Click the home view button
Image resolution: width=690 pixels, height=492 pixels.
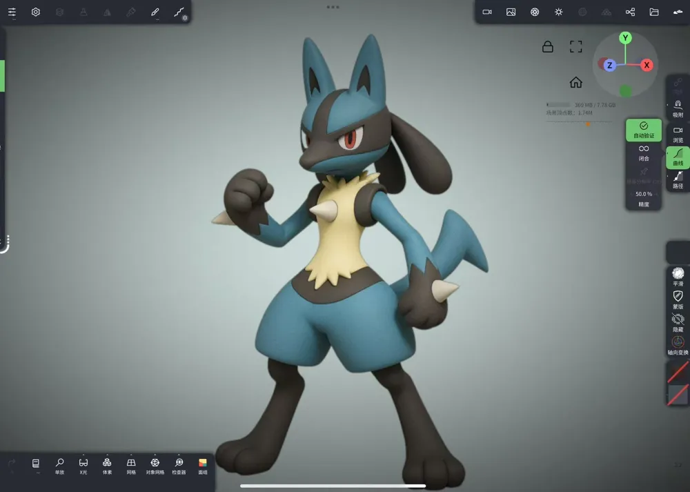pos(576,81)
